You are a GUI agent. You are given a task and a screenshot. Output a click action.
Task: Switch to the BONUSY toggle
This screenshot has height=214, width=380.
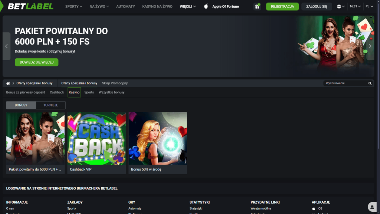[21, 105]
